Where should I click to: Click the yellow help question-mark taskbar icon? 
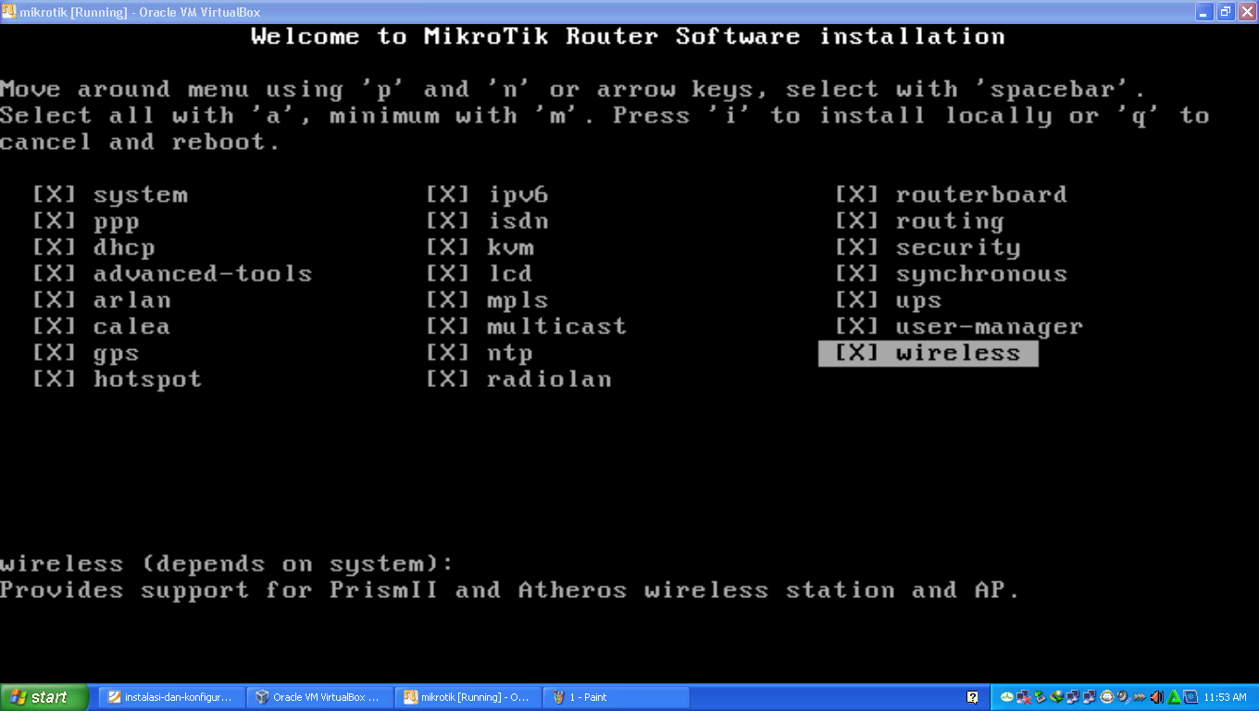(972, 697)
